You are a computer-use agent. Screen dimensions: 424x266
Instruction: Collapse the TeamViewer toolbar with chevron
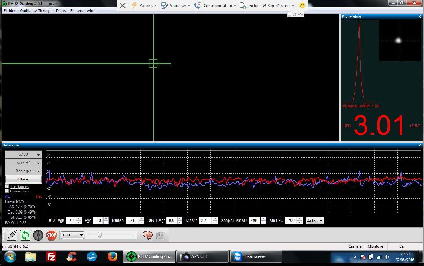coord(301,14)
